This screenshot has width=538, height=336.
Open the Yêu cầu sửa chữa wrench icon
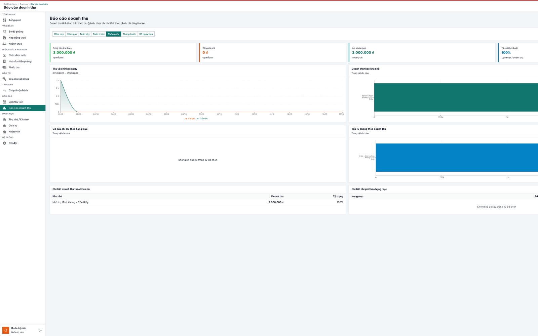click(4, 79)
